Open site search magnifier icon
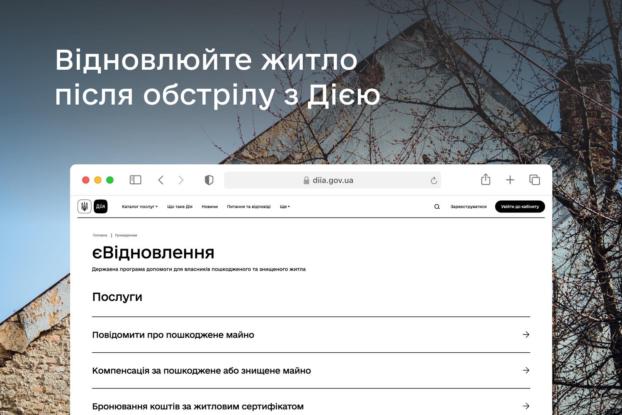 point(437,207)
